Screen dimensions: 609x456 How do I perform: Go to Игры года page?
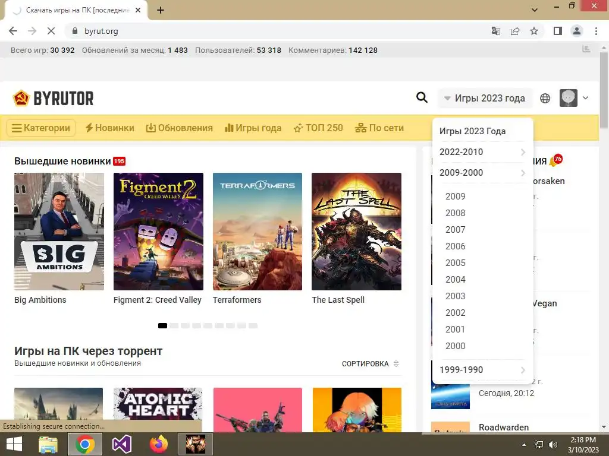pyautogui.click(x=253, y=128)
